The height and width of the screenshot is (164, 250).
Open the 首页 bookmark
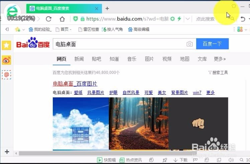(x=64, y=29)
